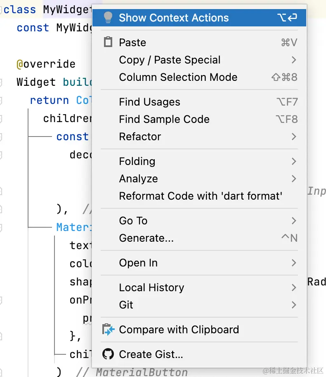
Task: Click the 'return' keyword in code
Action: pyautogui.click(x=50, y=100)
